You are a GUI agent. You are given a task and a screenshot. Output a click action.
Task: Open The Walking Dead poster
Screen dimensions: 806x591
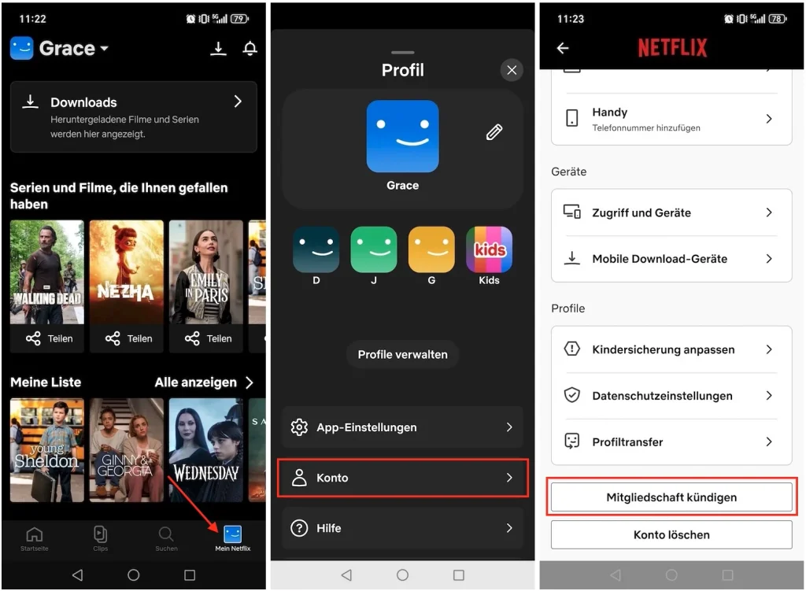pos(46,271)
